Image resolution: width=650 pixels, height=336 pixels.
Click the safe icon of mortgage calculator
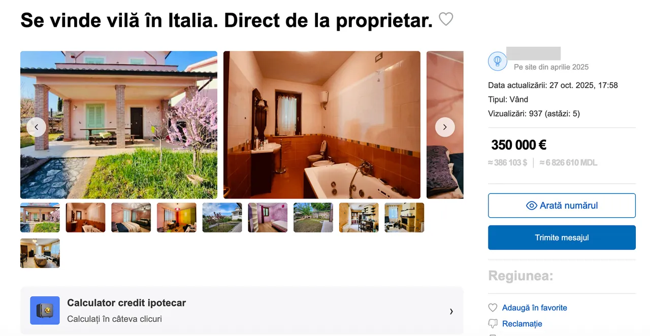(x=45, y=311)
